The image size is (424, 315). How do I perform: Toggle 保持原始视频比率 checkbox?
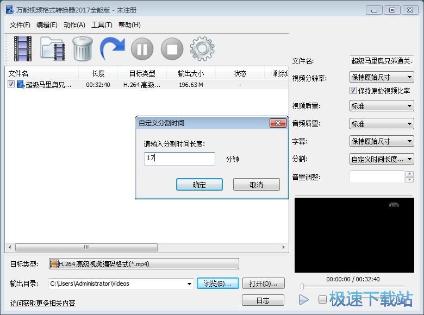353,91
